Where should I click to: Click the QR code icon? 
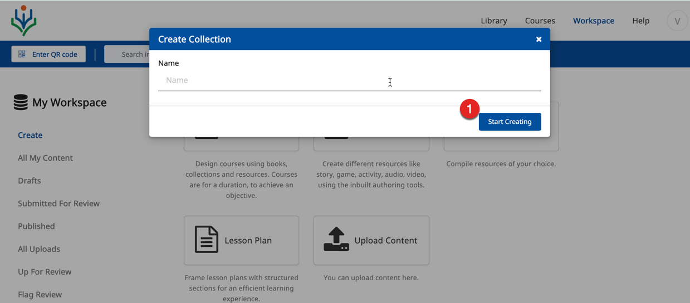pyautogui.click(x=22, y=54)
